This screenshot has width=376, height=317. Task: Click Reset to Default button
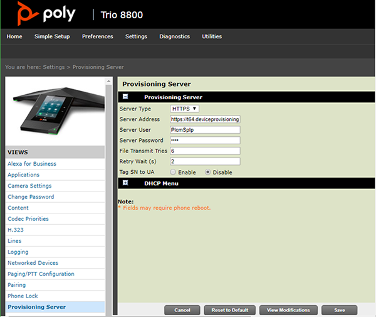tap(230, 310)
